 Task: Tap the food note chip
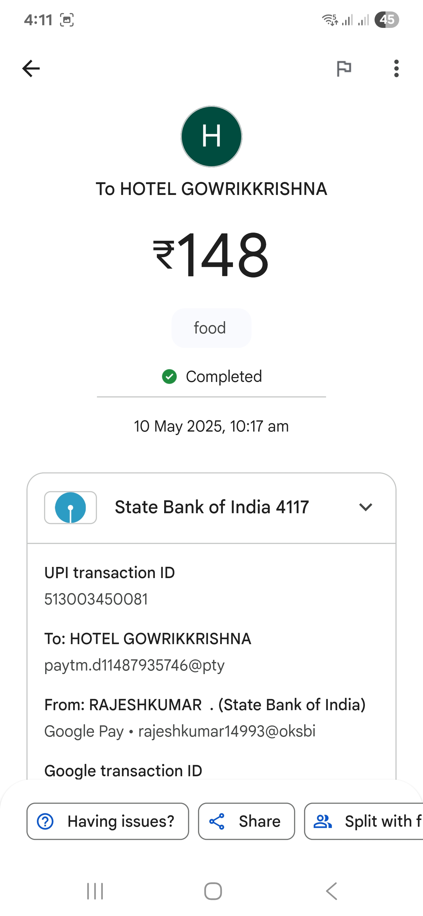click(211, 328)
